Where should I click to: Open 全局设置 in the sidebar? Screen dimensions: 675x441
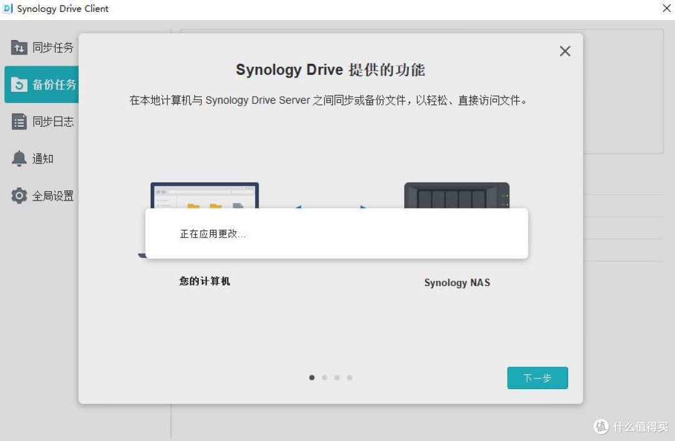pos(42,196)
